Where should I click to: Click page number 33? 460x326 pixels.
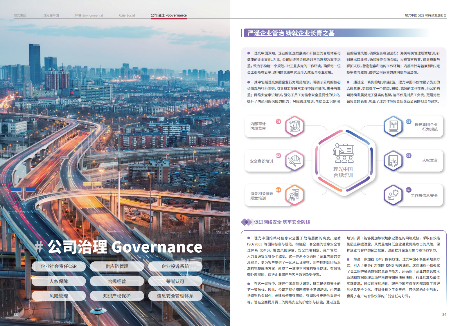pos(16,314)
